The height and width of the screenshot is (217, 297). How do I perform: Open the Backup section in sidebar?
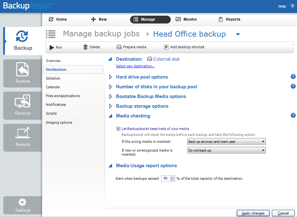[x=23, y=41]
